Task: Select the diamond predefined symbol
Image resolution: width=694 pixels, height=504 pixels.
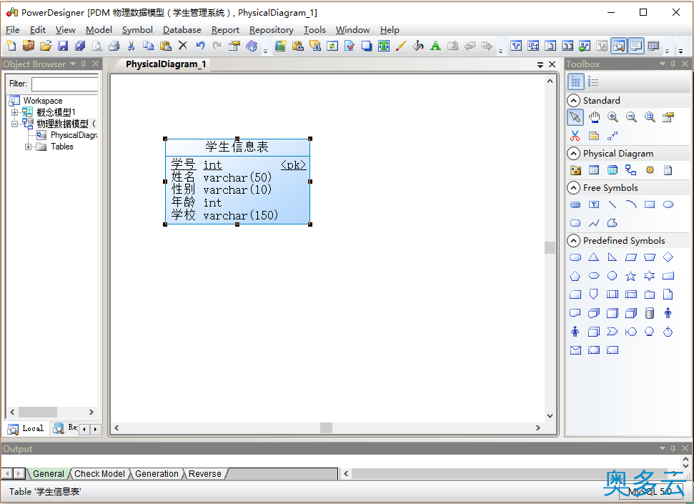Action: pos(668,257)
